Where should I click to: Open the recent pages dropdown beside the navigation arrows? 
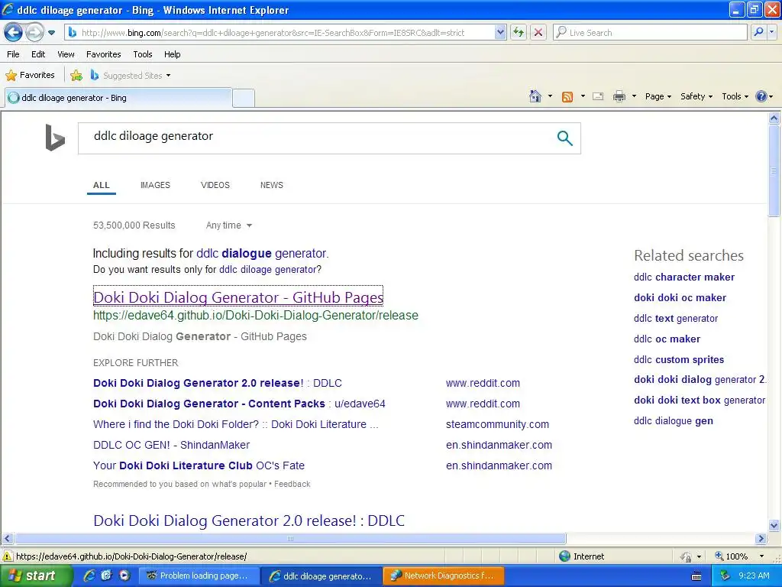click(51, 33)
